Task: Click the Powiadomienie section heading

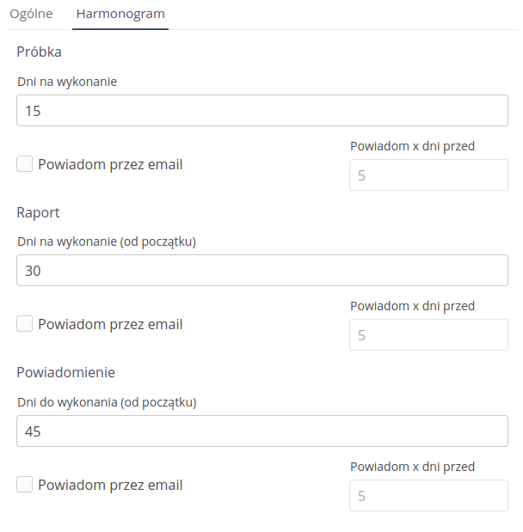Action: tap(66, 372)
